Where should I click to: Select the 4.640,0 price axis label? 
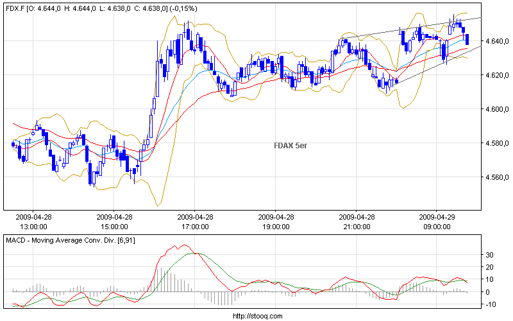pos(497,41)
